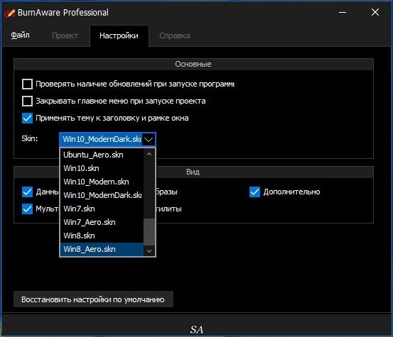Screen dimensions: 393x337
Task: Toggle the Данные view checkbox
Action: click(27, 192)
